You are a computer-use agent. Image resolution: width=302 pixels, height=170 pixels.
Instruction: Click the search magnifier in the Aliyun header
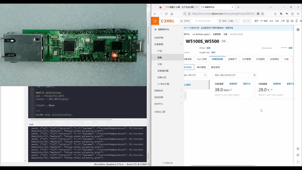click(x=245, y=21)
